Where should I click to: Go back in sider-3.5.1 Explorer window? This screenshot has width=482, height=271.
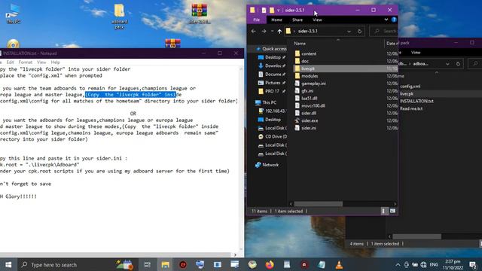click(253, 31)
